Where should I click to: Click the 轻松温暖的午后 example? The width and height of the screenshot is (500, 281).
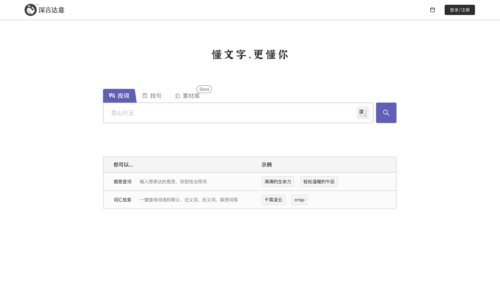coord(319,181)
